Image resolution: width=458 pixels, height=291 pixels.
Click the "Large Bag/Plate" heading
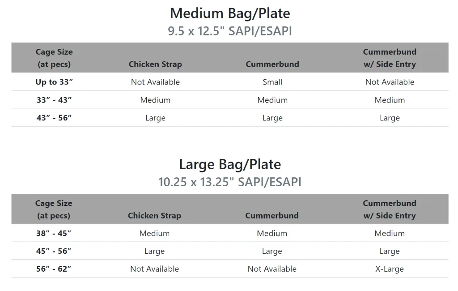230,164
